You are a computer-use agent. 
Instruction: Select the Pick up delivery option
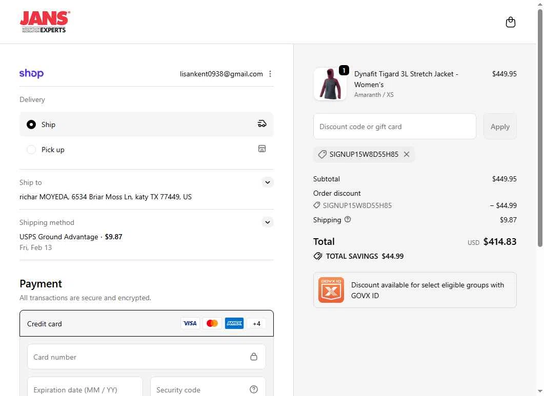pyautogui.click(x=147, y=150)
